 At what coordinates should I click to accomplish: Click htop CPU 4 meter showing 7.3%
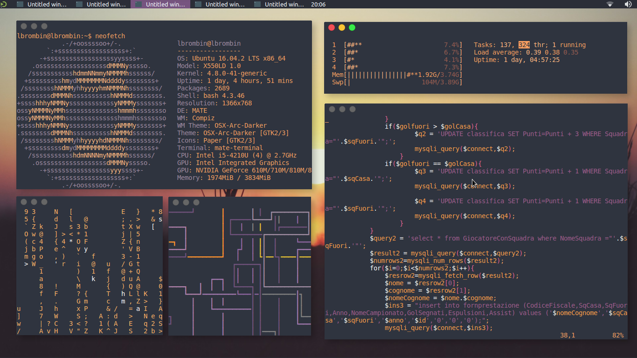(x=397, y=67)
